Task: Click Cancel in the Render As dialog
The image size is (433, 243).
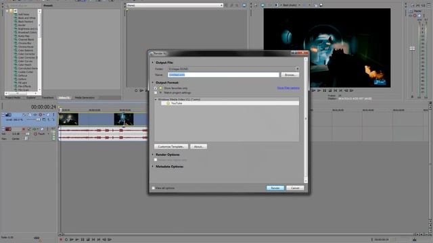Action: (x=295, y=188)
